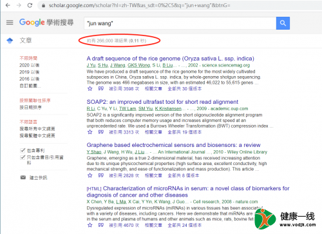Open author link SM Yiu
322x234 pixels.
tap(146, 108)
